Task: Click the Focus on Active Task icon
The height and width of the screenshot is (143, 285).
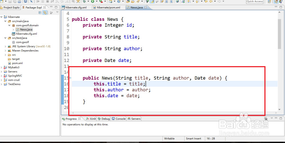Action: pyautogui.click(x=51, y=13)
